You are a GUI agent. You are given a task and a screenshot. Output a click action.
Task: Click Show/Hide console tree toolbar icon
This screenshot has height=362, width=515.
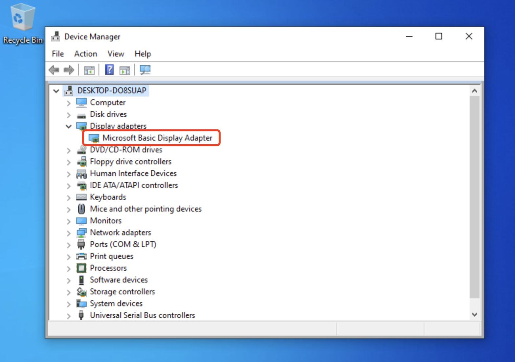tap(89, 70)
